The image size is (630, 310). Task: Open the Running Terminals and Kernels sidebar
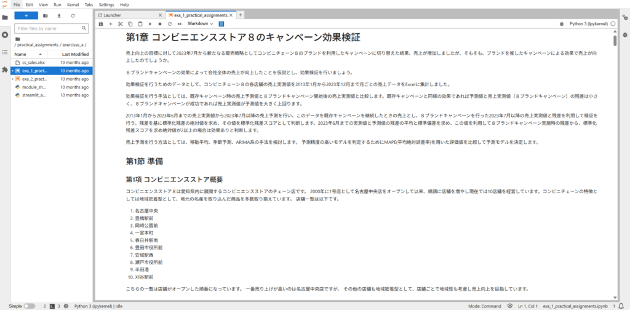pyautogui.click(x=5, y=35)
